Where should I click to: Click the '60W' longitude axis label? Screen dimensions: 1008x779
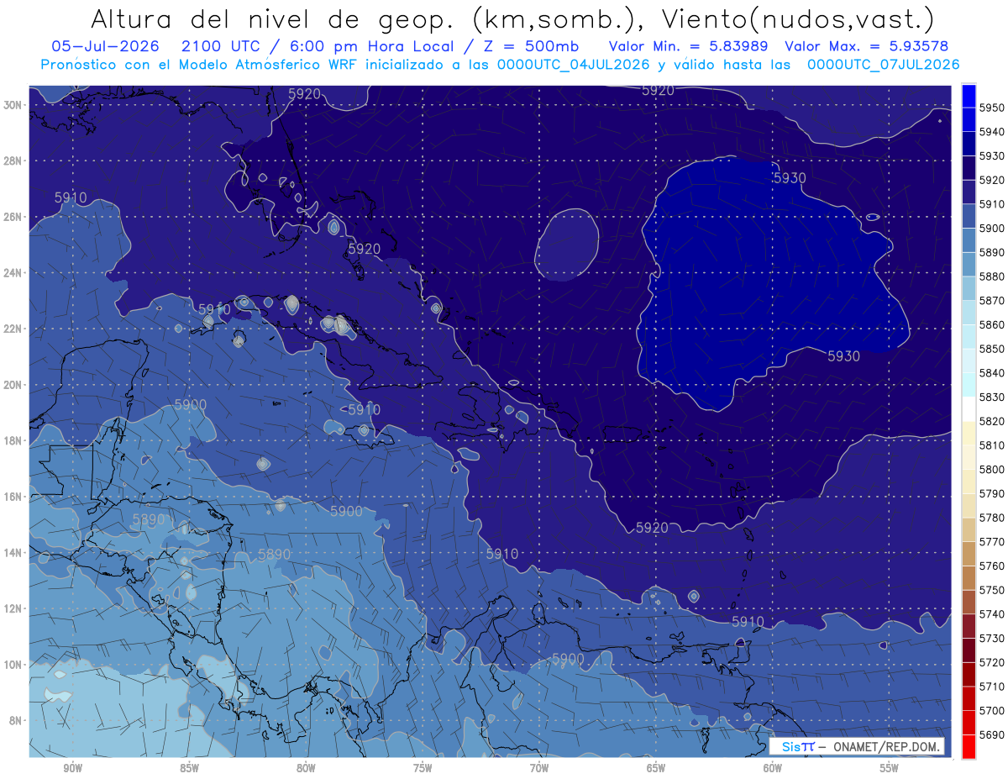(773, 768)
